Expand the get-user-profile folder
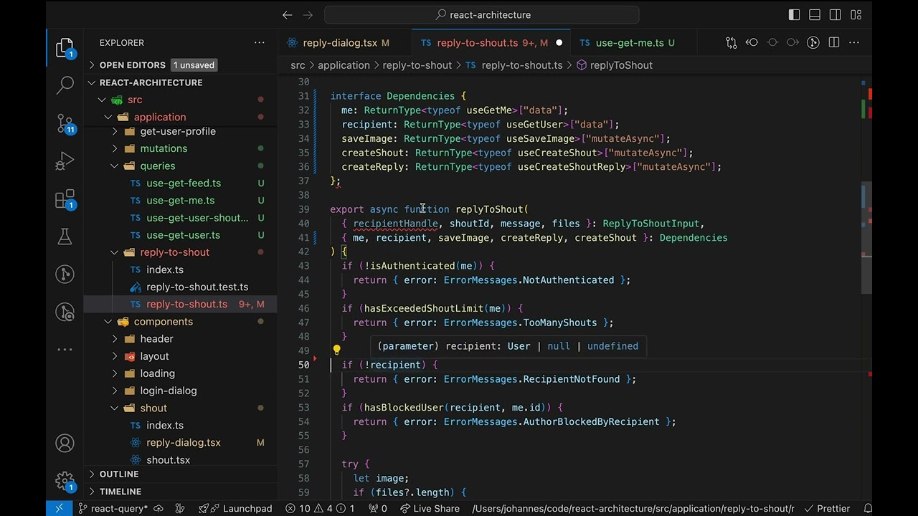 [x=115, y=131]
